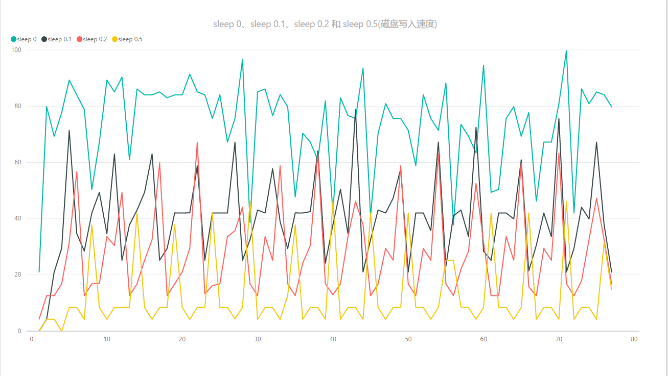Viewport: 668px width, 376px height.
Task: Click the 20 label on the y-axis
Action: tap(18, 274)
